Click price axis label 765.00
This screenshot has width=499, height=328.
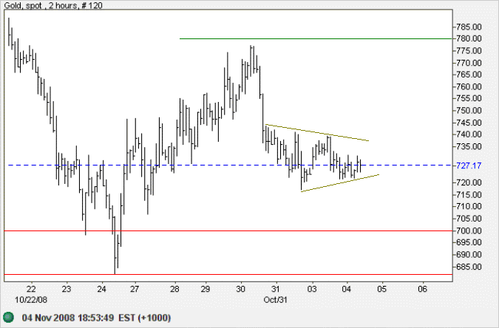tap(469, 75)
